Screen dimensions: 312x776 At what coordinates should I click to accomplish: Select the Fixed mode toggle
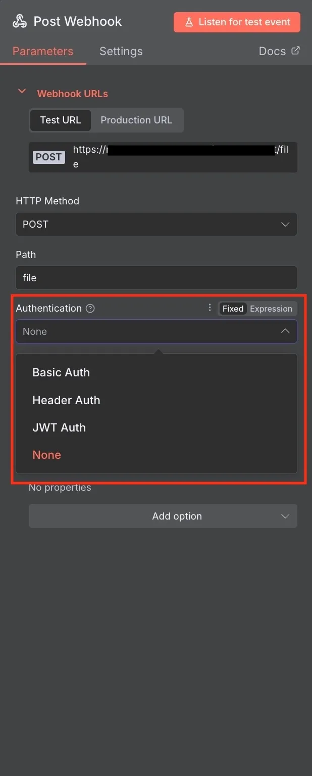(x=233, y=309)
